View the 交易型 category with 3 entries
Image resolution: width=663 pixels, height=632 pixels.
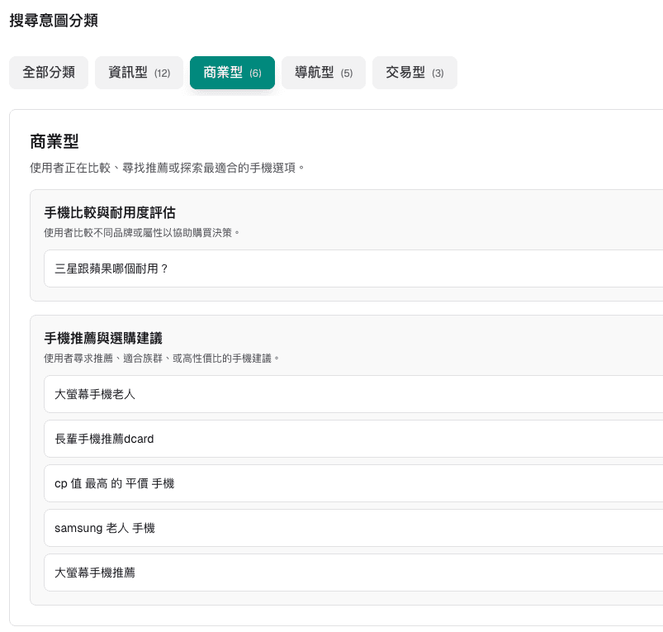pyautogui.click(x=414, y=73)
